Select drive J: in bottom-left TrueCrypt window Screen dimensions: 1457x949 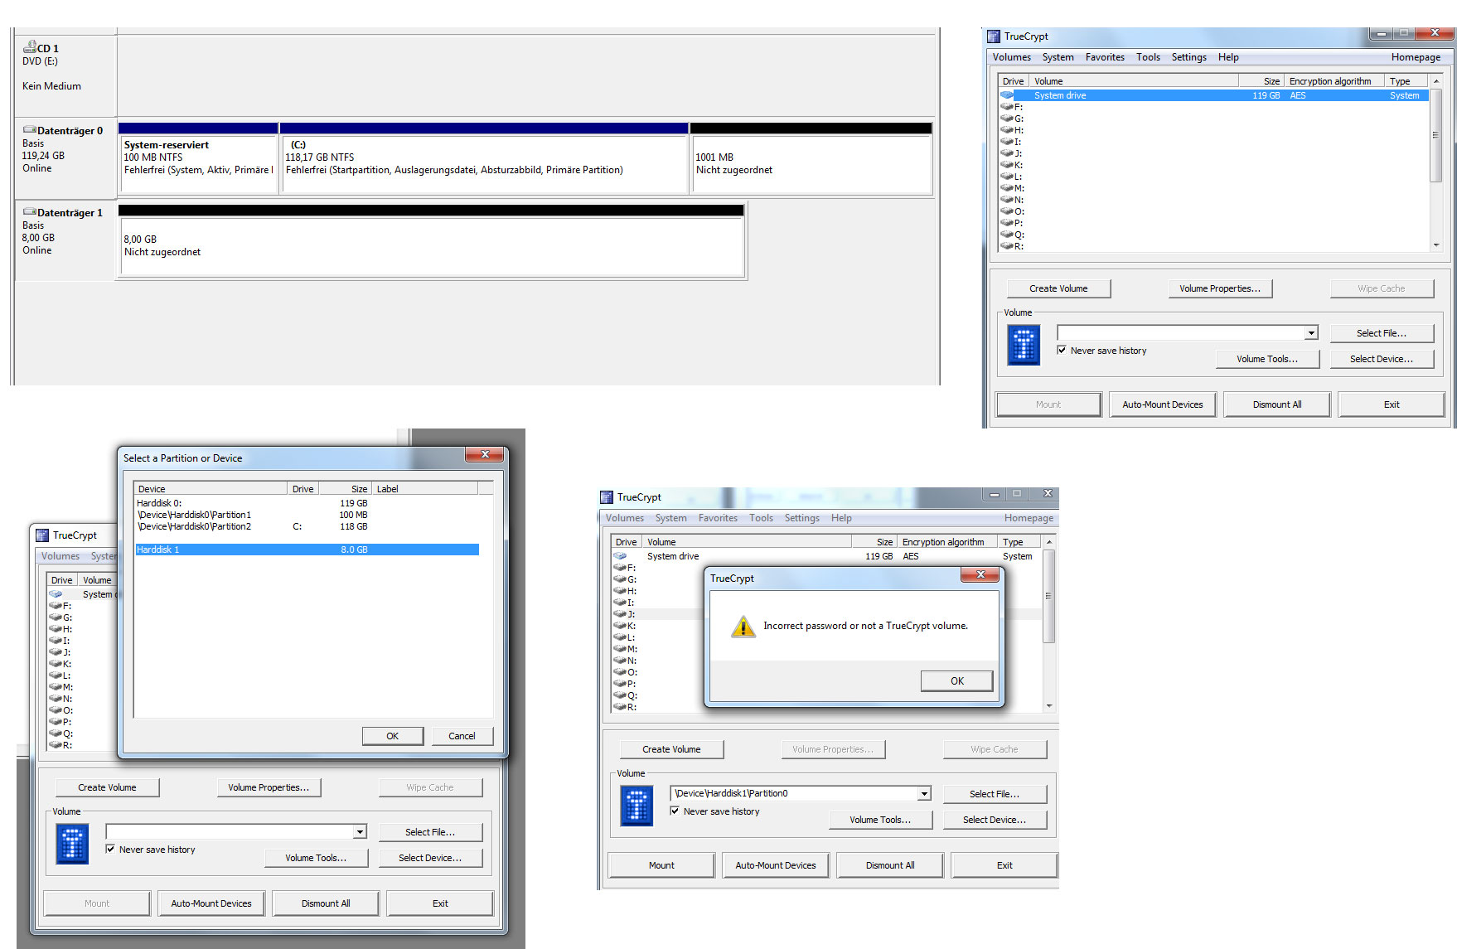tap(61, 652)
